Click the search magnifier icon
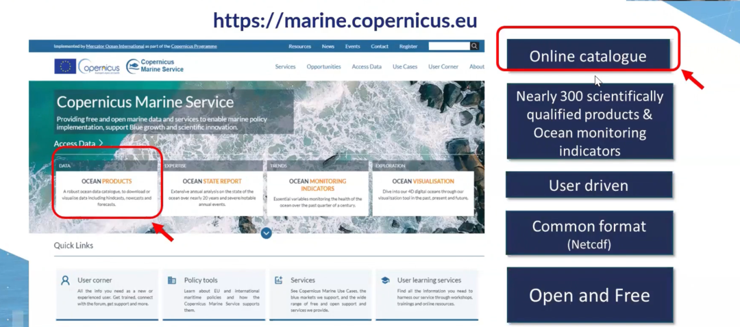 tap(474, 47)
